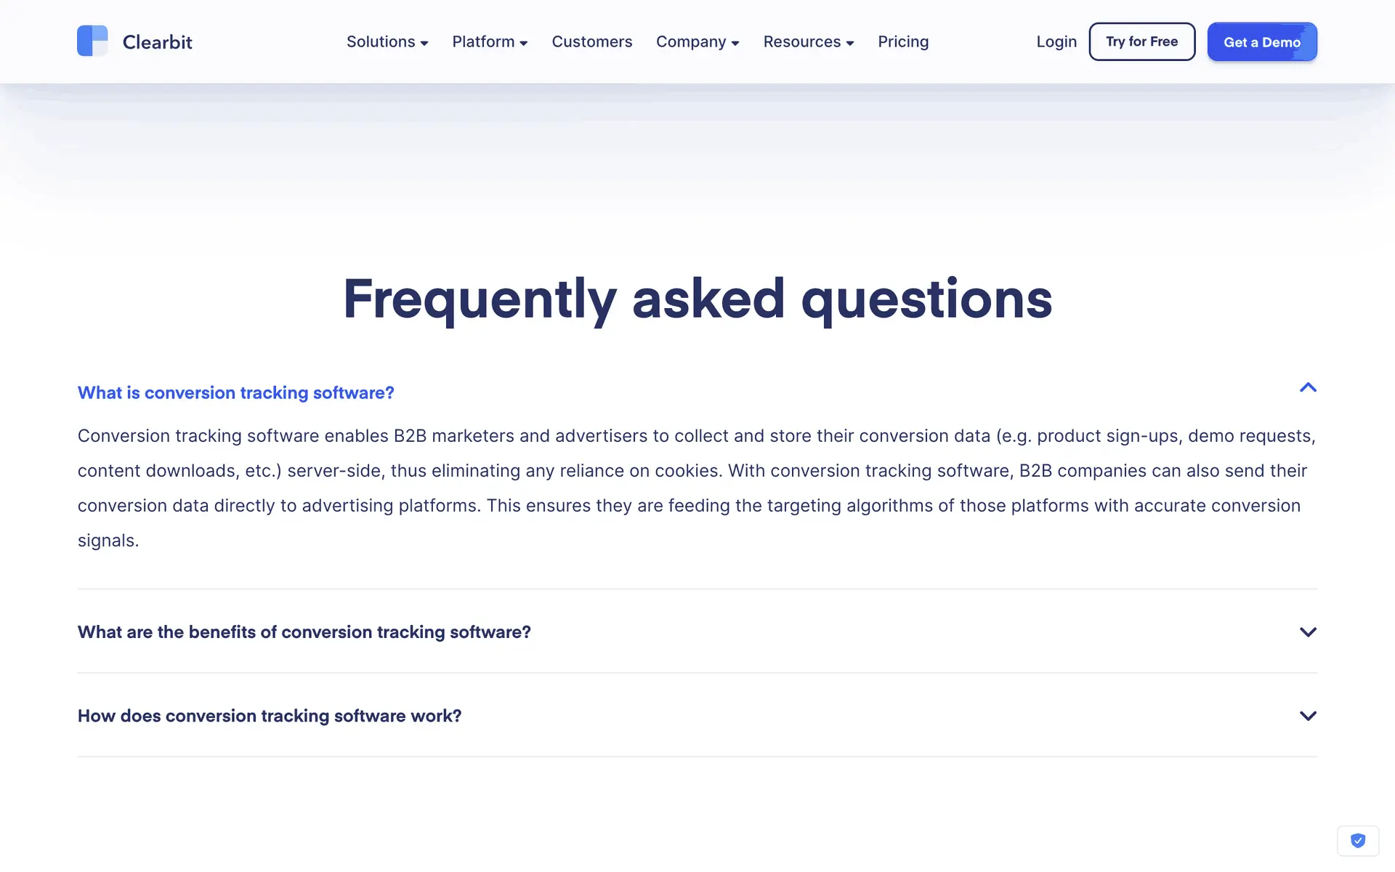Click the Clearbit logo icon
The height and width of the screenshot is (872, 1395).
tap(92, 41)
